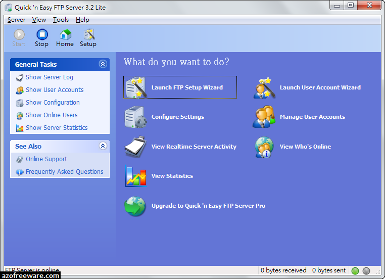385x279 pixels.
Task: Click the Stop server toolbar icon
Action: (42, 35)
